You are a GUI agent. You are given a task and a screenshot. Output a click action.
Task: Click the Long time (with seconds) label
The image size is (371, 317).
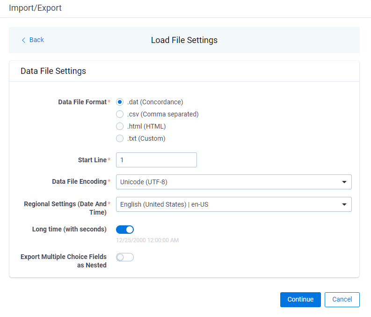coord(69,229)
